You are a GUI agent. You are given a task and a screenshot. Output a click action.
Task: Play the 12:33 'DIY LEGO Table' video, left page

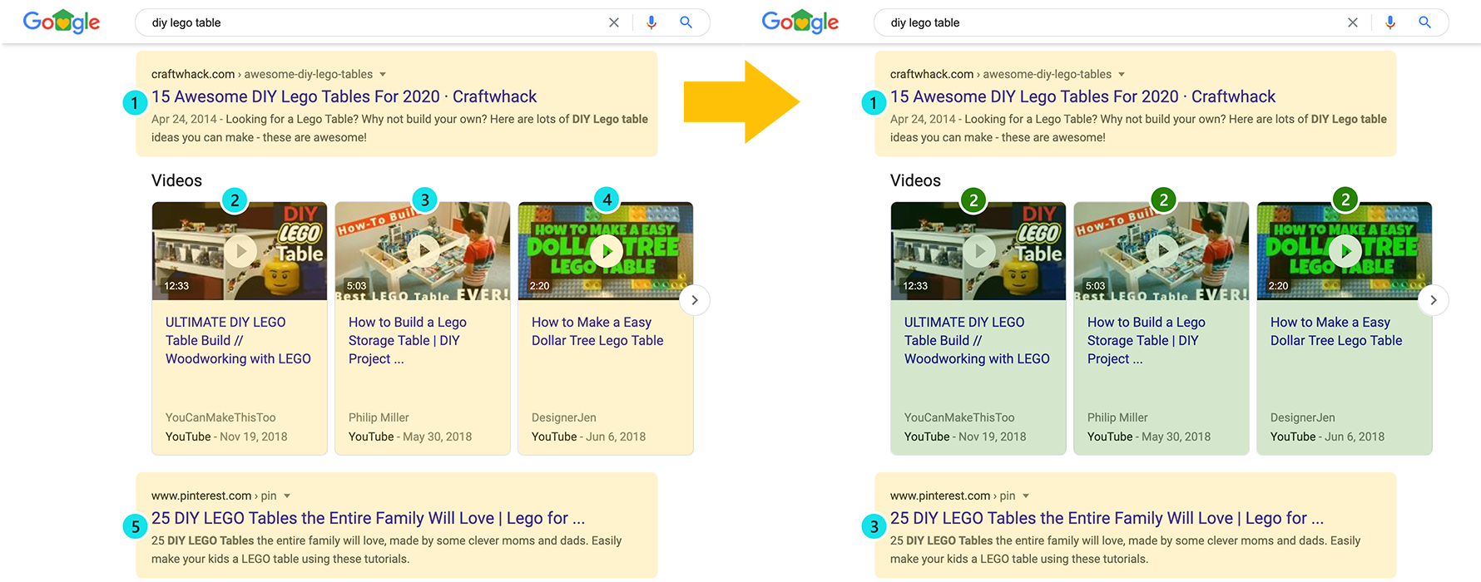coord(240,251)
